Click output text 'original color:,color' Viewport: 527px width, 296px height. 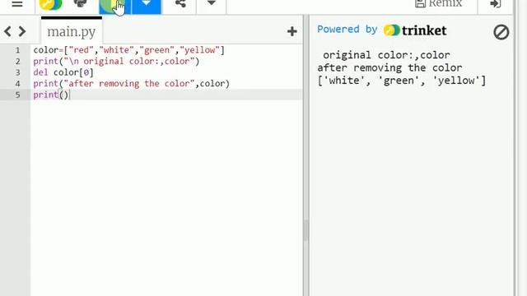point(386,55)
